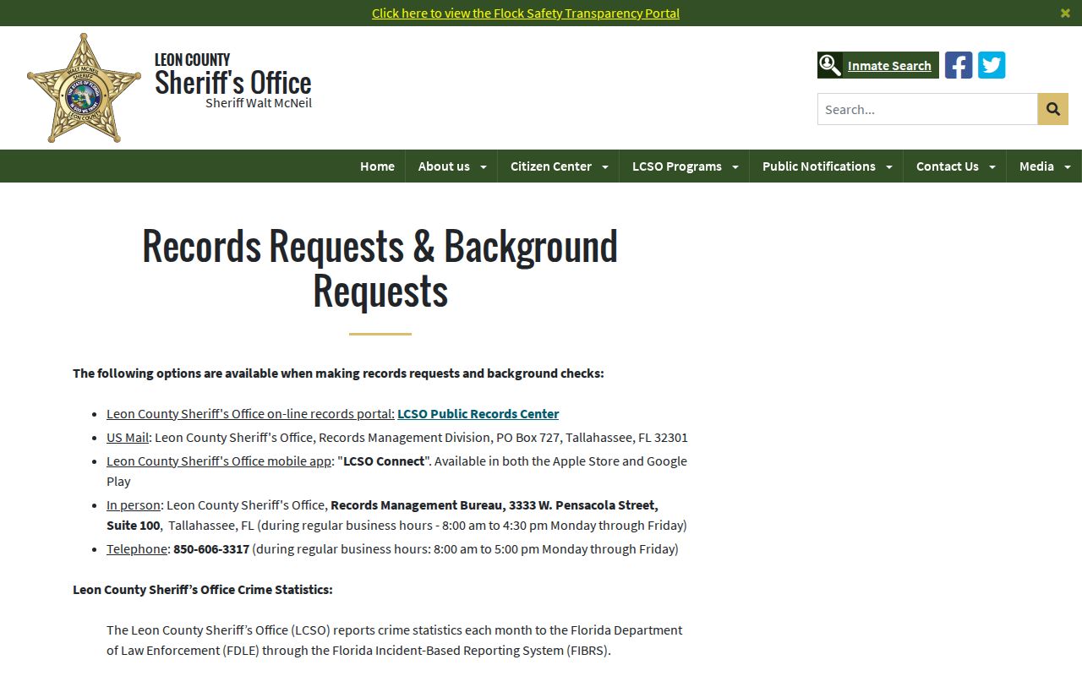Click the US Mail label
The height and width of the screenshot is (676, 1082).
pyautogui.click(x=128, y=438)
